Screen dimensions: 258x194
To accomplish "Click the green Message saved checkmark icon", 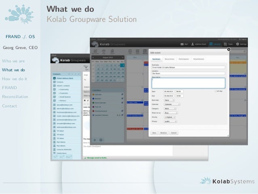I will click(85, 158).
